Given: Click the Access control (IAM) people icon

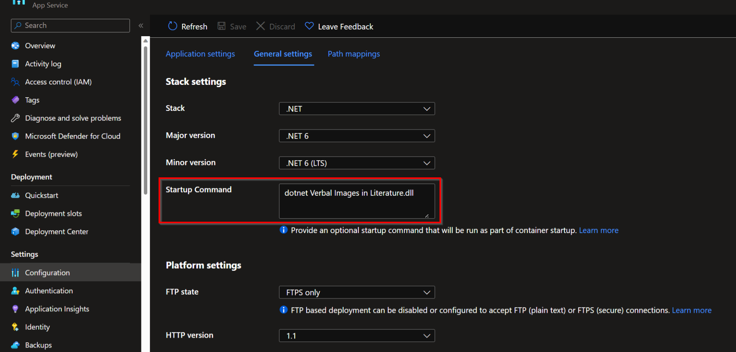Looking at the screenshot, I should (15, 82).
